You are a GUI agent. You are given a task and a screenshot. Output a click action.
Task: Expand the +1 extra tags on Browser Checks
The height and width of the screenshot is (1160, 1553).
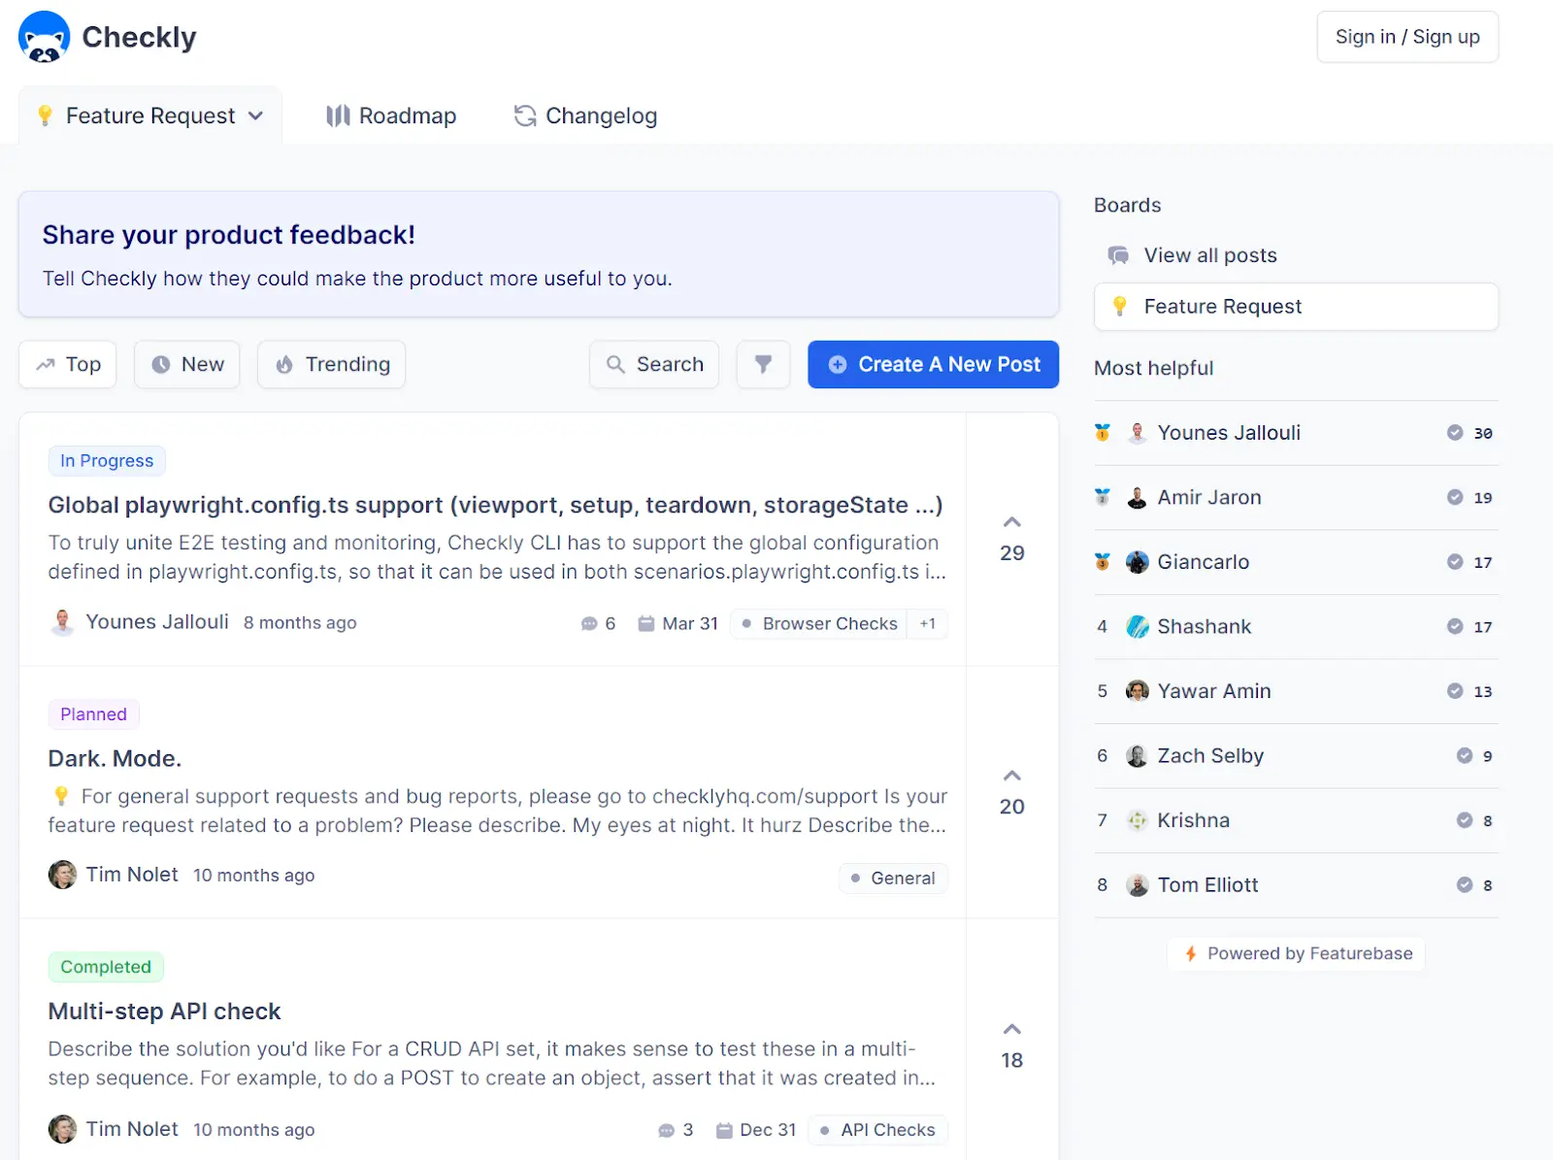(927, 623)
